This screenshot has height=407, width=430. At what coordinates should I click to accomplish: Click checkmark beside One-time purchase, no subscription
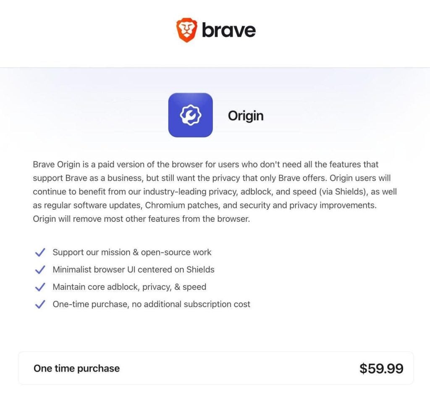tap(40, 305)
